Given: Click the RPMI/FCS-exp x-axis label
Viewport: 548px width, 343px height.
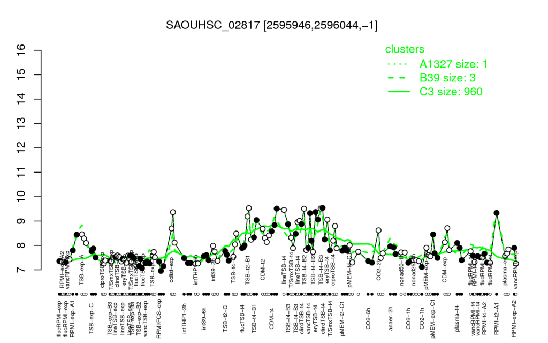Looking at the screenshot, I should pos(158,318).
